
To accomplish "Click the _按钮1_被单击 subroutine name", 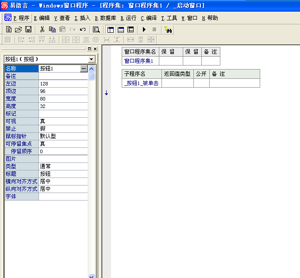I will click(x=142, y=83).
